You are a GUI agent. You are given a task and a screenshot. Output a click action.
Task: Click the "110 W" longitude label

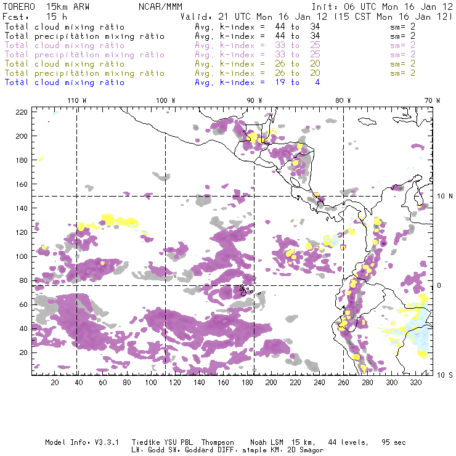tap(77, 100)
